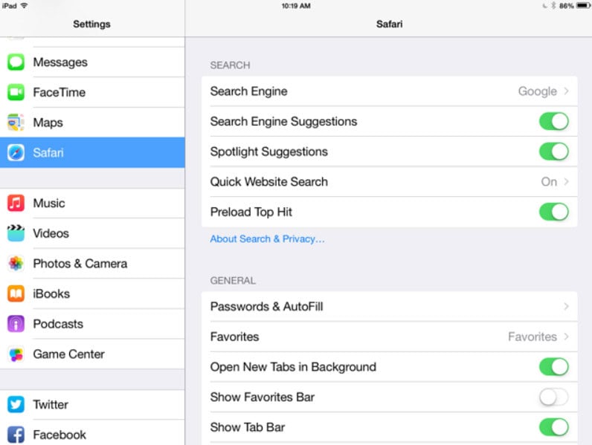Open About Search & Privacy link

(267, 238)
